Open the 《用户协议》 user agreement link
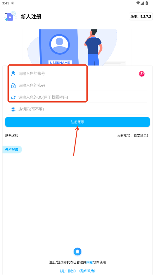The width and height of the screenshot is (155, 275). pyautogui.click(x=68, y=271)
